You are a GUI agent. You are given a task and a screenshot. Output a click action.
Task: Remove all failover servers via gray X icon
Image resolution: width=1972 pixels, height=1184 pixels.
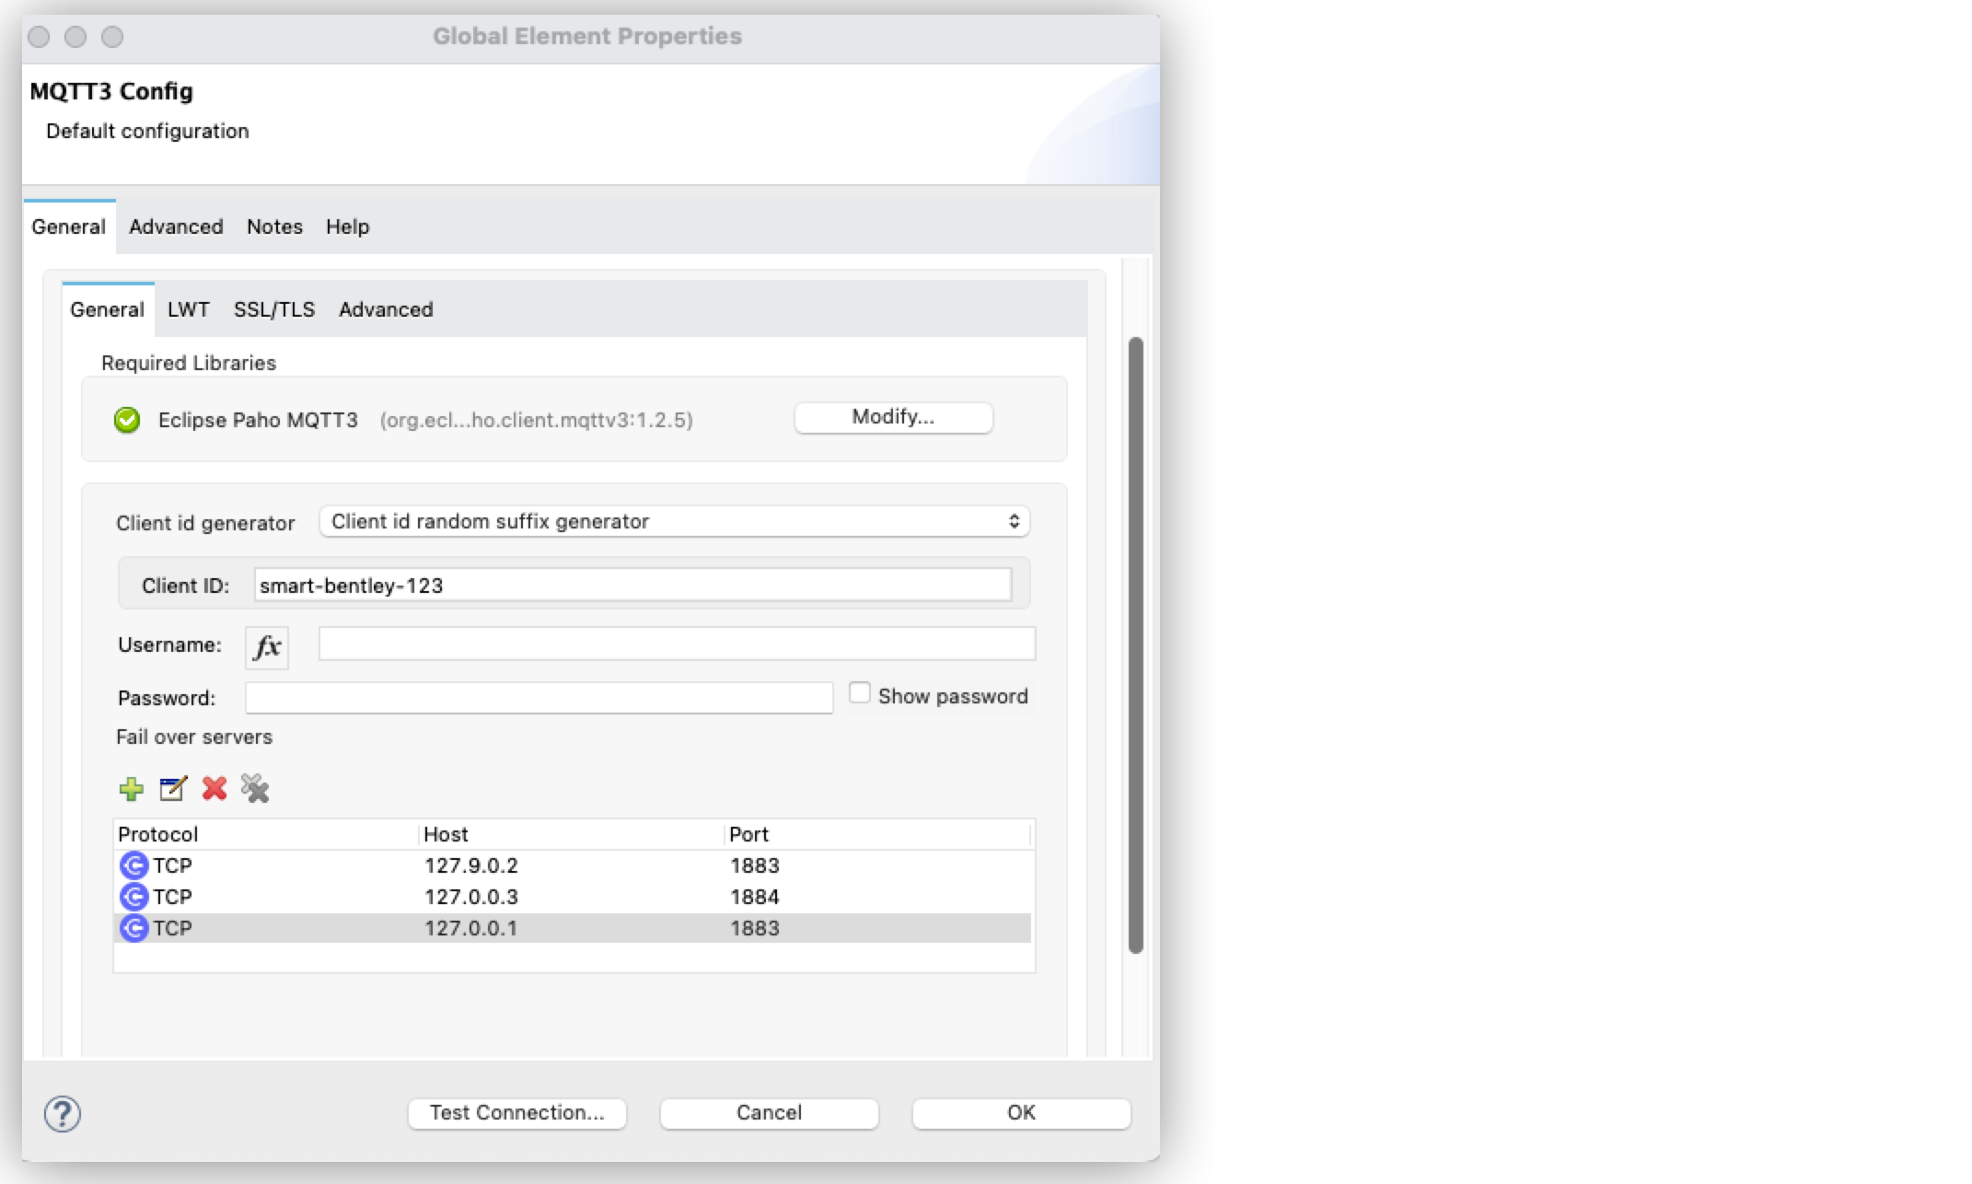254,789
